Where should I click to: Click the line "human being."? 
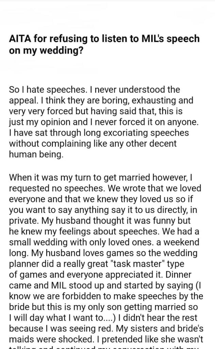(x=36, y=154)
